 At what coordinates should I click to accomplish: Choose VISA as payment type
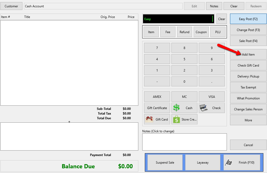212,97
